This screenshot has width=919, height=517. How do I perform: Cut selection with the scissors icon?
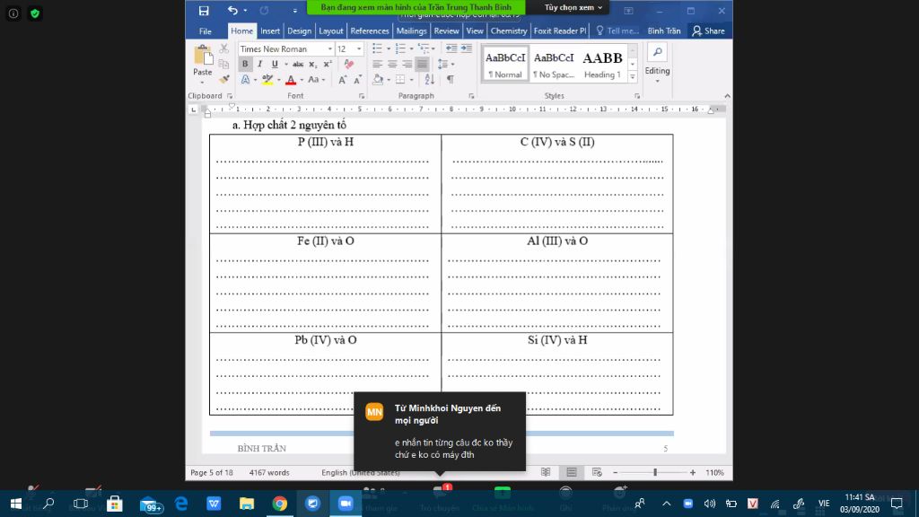point(223,49)
